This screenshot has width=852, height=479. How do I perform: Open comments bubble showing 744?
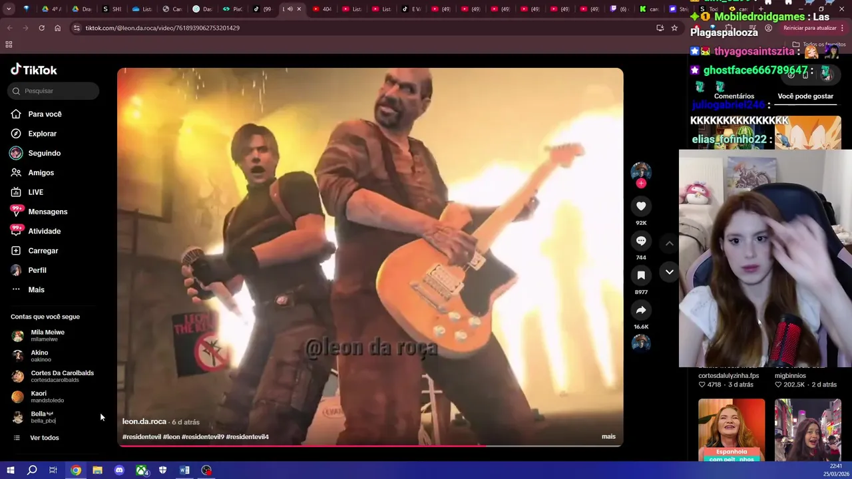click(x=641, y=241)
